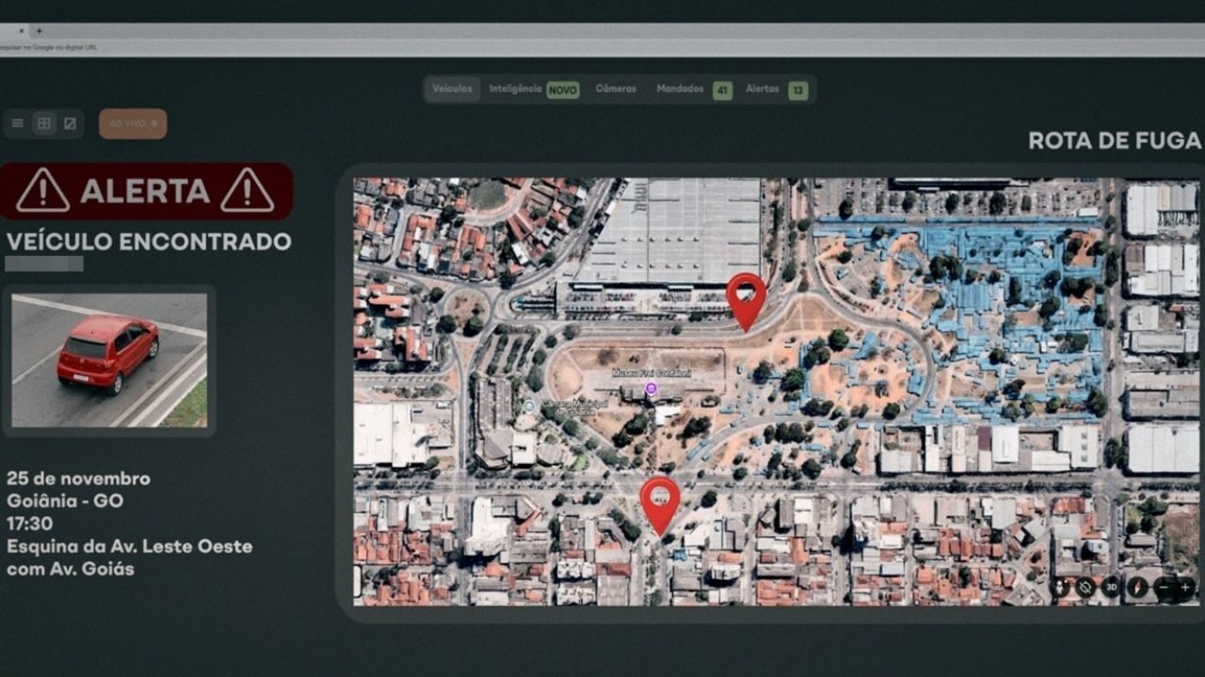Toggle the AO VIVO live mode
Viewport: 1205px width, 677px height.
(x=133, y=123)
